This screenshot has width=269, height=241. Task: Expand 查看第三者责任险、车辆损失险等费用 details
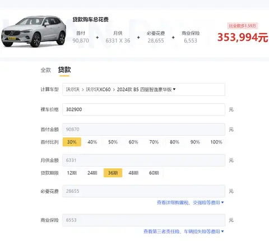183,231
